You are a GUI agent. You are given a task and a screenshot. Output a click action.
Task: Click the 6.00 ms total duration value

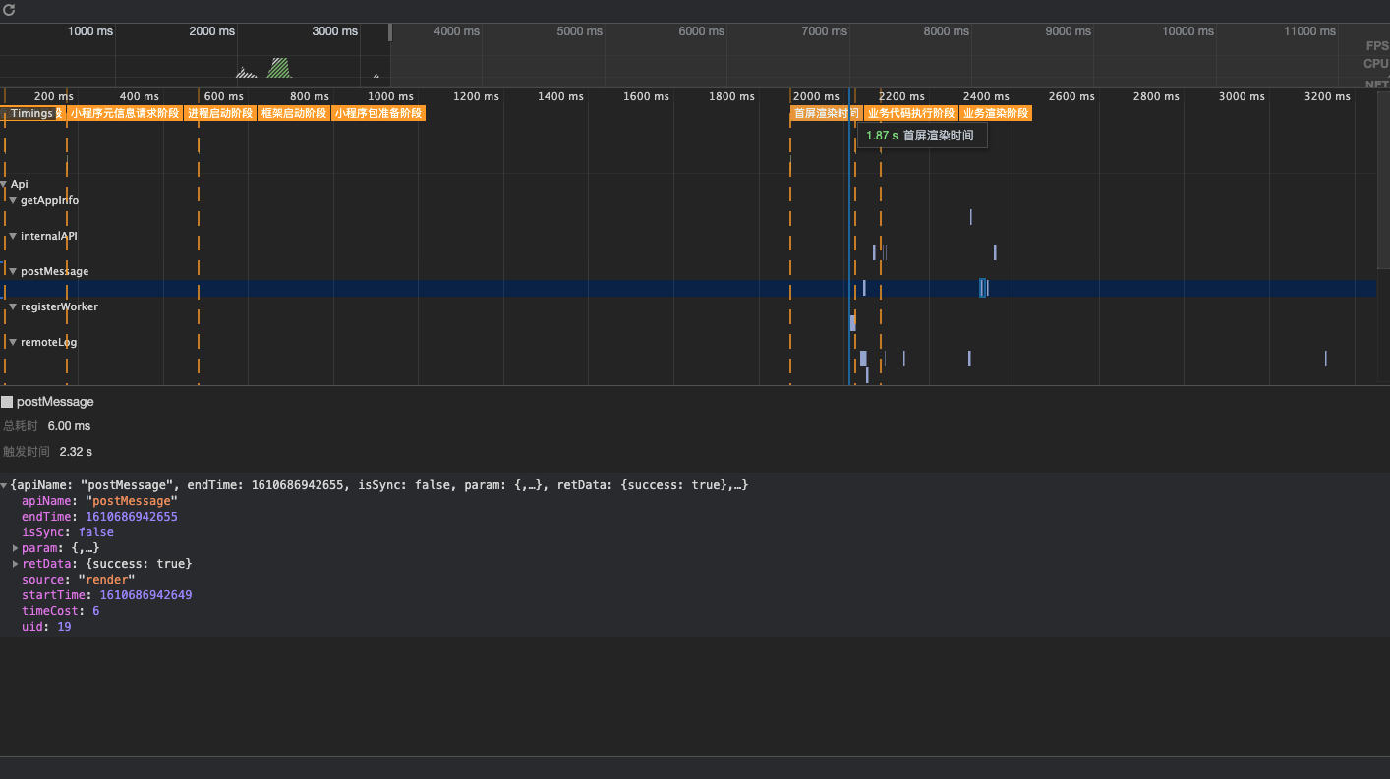[69, 426]
